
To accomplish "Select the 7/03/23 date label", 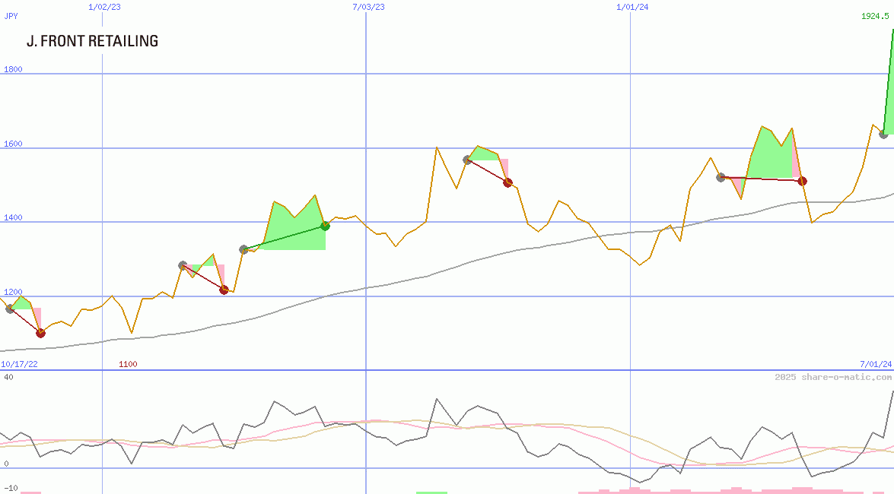I will point(368,7).
